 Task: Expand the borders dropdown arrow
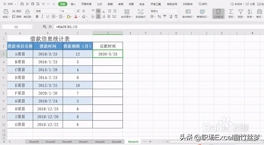tap(56, 17)
